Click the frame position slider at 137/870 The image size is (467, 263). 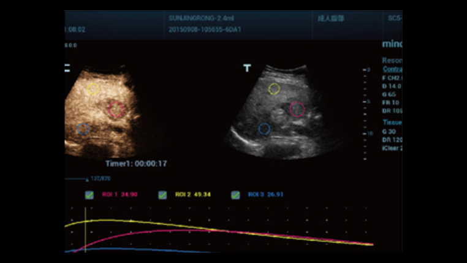[87, 179]
